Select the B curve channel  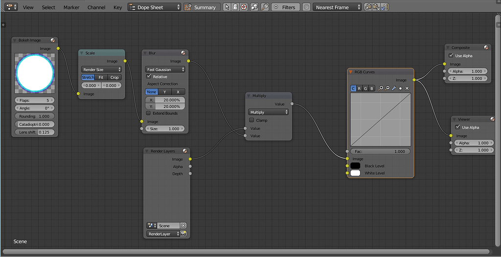pyautogui.click(x=372, y=88)
